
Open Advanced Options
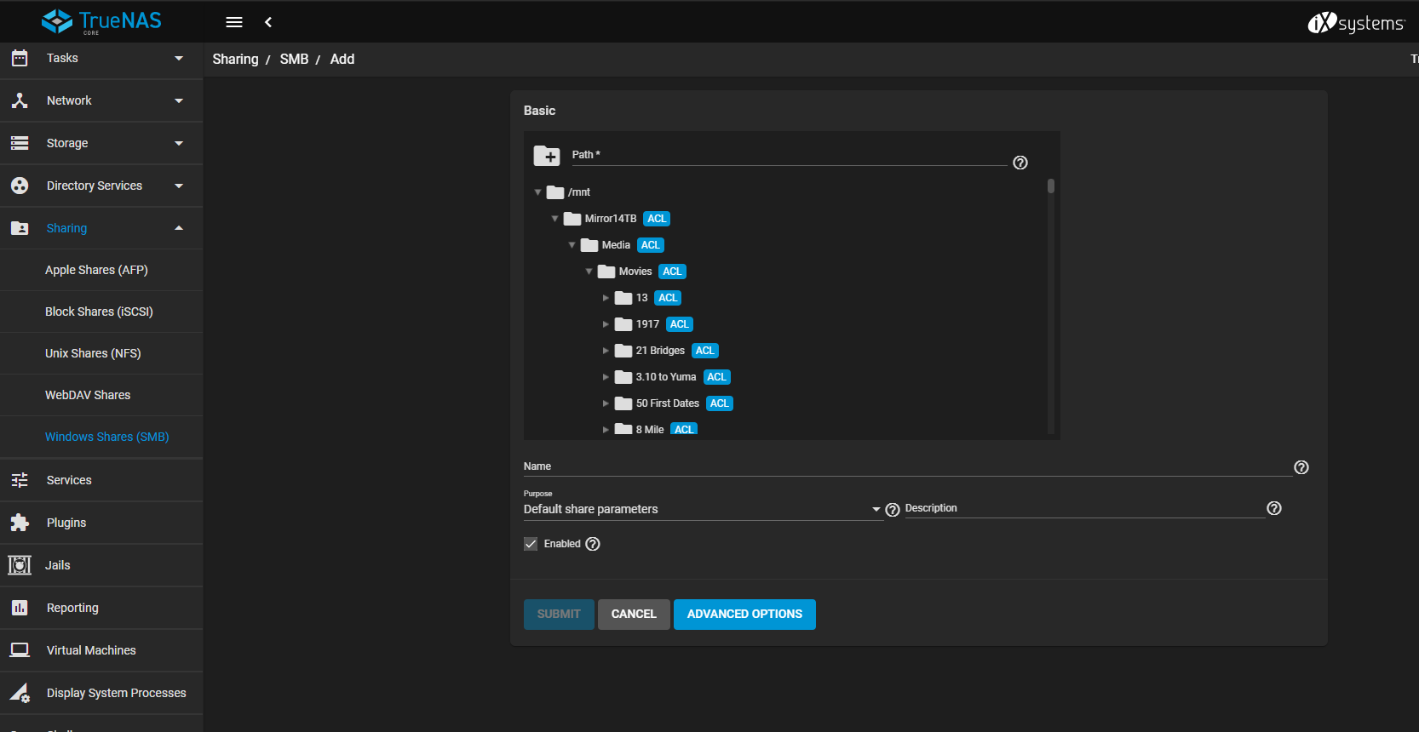(x=744, y=615)
